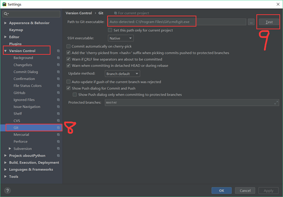
Task: Select Keymap in settings tree
Action: point(16,30)
